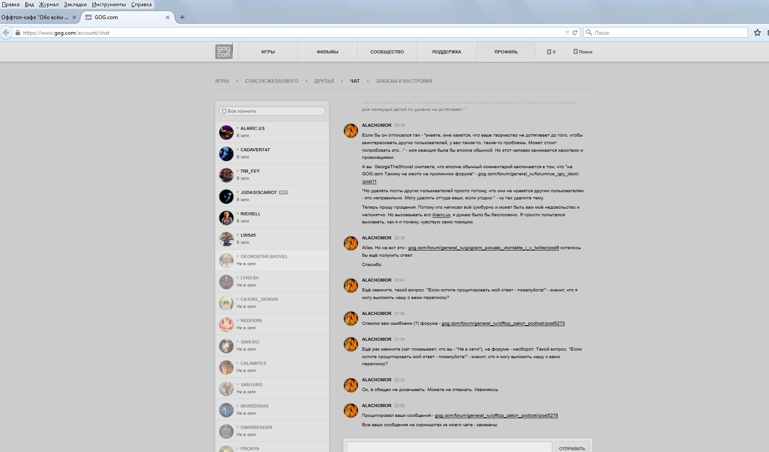Open the ФИЛЬМЫ top navigation menu
Image resolution: width=769 pixels, height=452 pixels.
(x=327, y=52)
